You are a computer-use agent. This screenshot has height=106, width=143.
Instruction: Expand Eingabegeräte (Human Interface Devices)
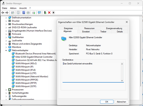point(6,31)
